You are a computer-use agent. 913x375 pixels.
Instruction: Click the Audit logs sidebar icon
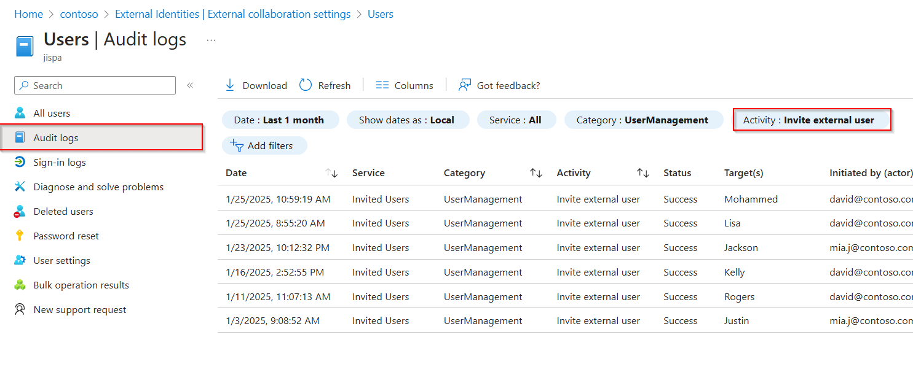[20, 137]
